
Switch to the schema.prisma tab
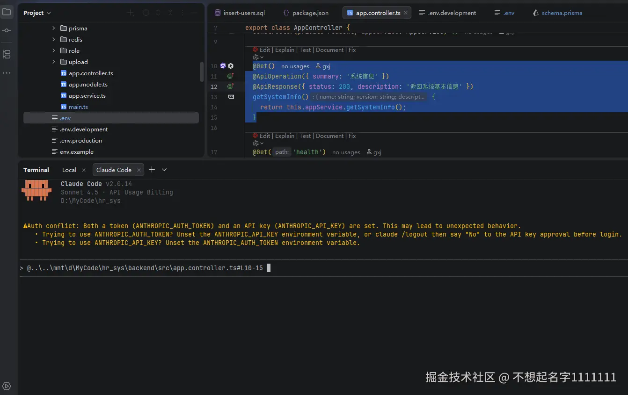[x=557, y=13]
